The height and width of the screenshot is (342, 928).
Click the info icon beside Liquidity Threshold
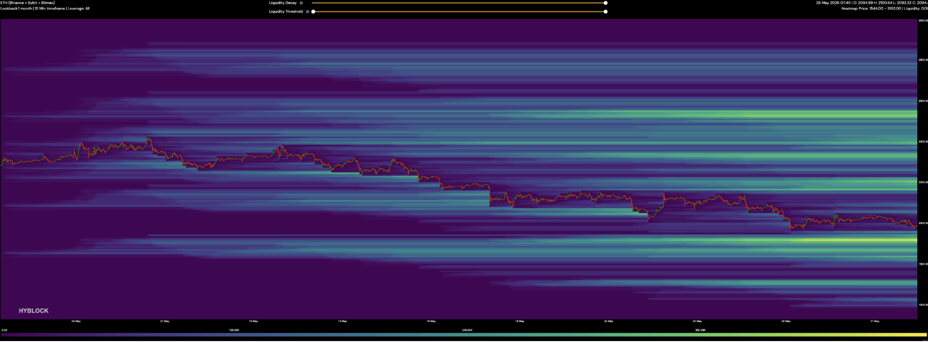pos(307,12)
